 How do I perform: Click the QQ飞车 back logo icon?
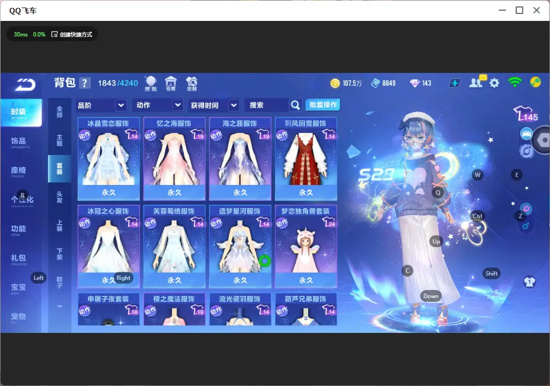click(25, 84)
